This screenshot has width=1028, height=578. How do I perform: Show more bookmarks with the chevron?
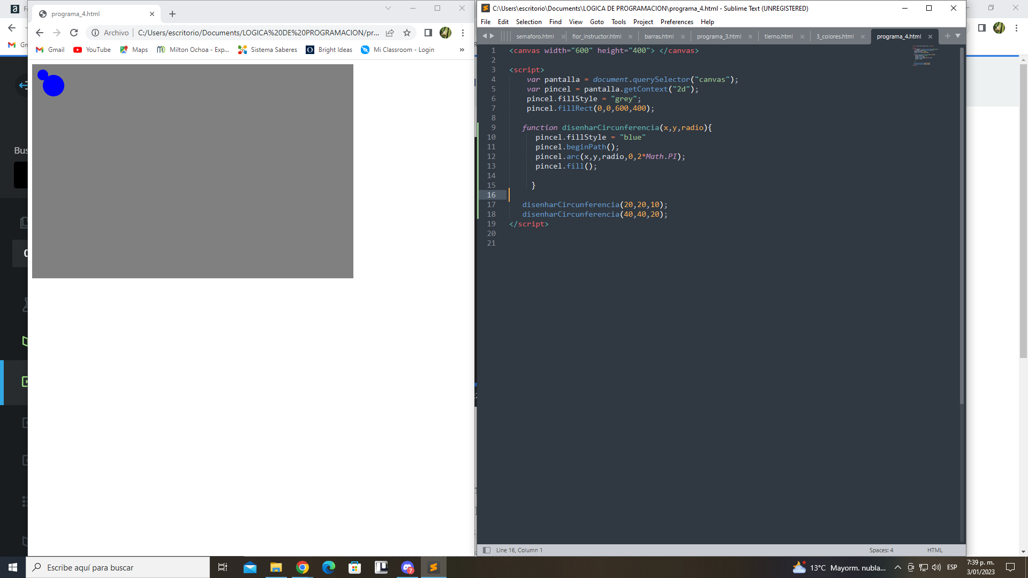[x=462, y=50]
